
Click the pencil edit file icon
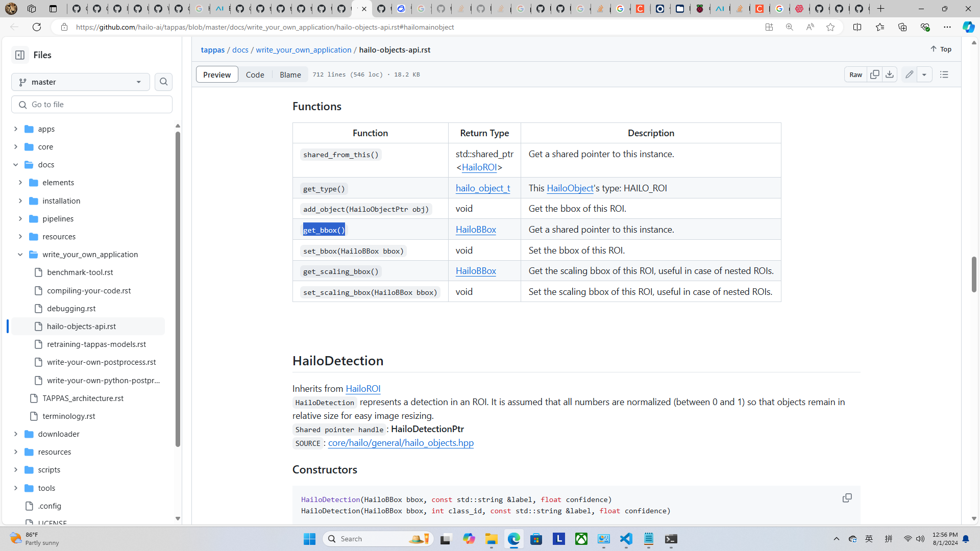pos(909,74)
